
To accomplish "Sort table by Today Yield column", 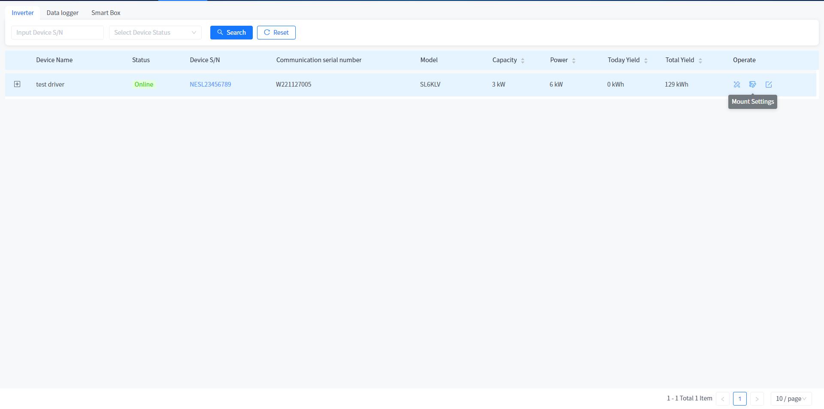I will coord(645,60).
